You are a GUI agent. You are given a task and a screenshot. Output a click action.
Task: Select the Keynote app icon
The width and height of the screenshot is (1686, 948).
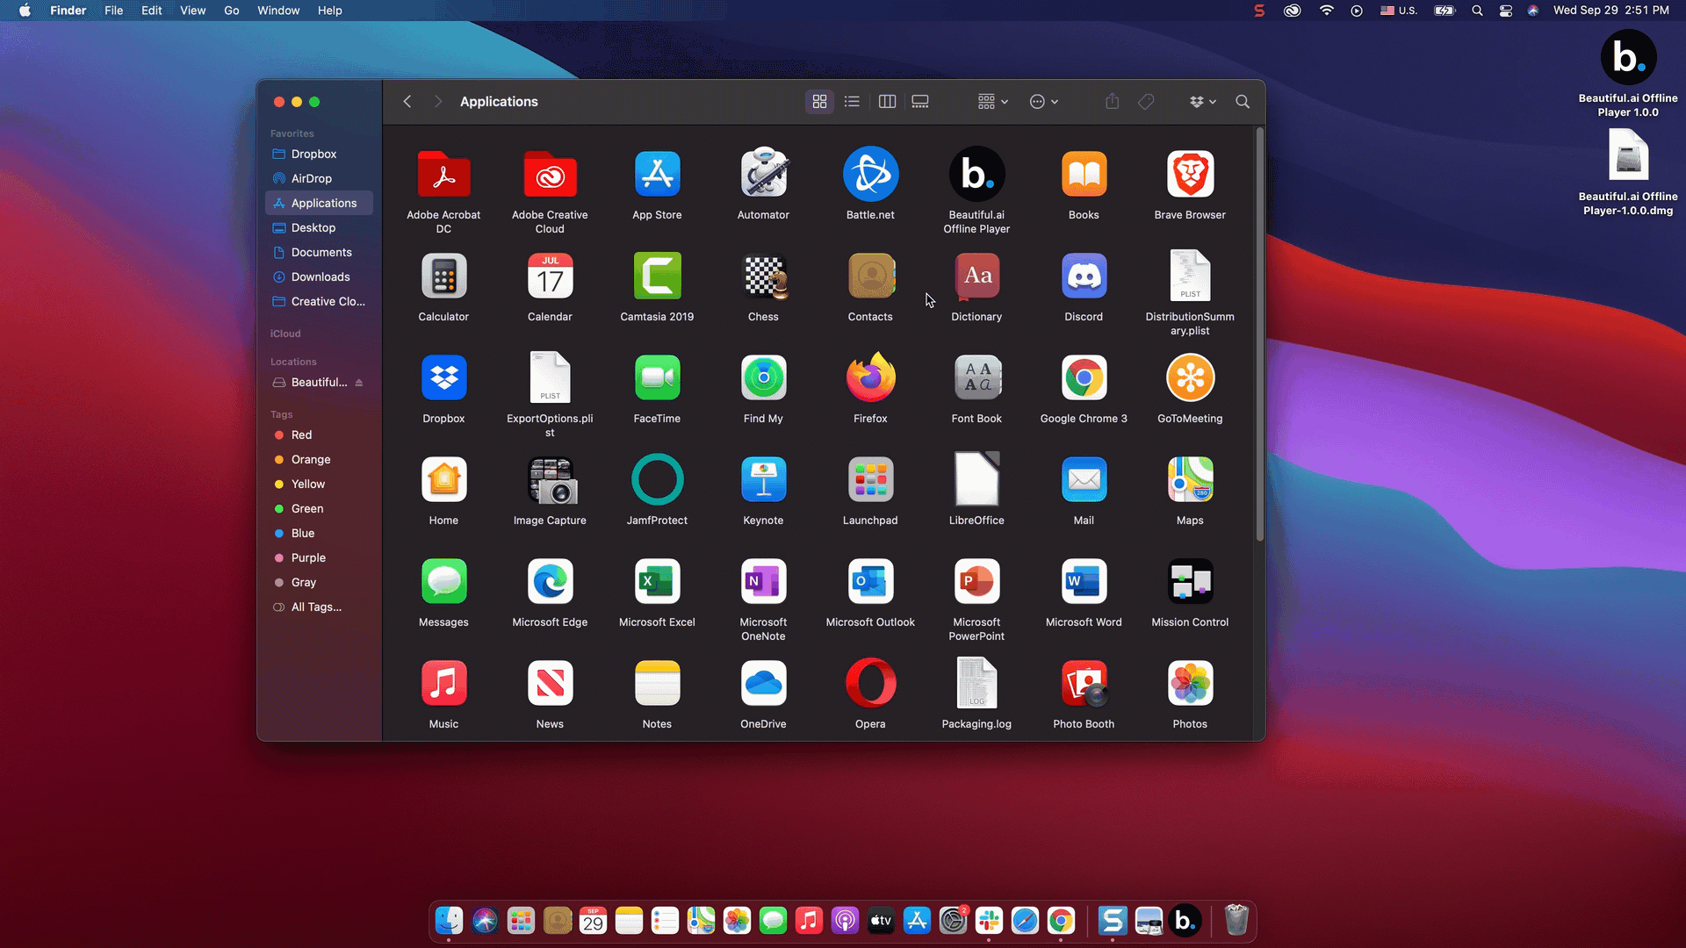tap(763, 479)
